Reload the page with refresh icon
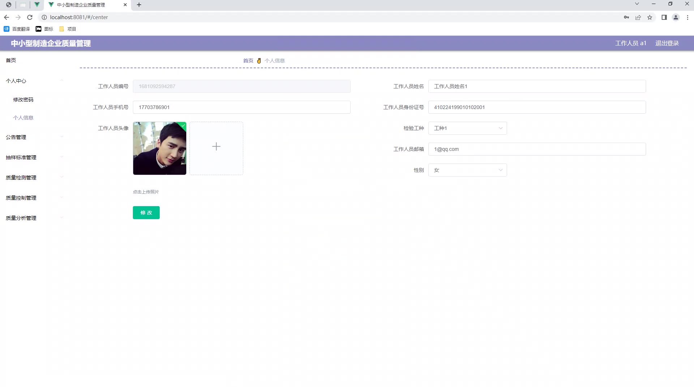Image resolution: width=694 pixels, height=387 pixels. click(30, 17)
